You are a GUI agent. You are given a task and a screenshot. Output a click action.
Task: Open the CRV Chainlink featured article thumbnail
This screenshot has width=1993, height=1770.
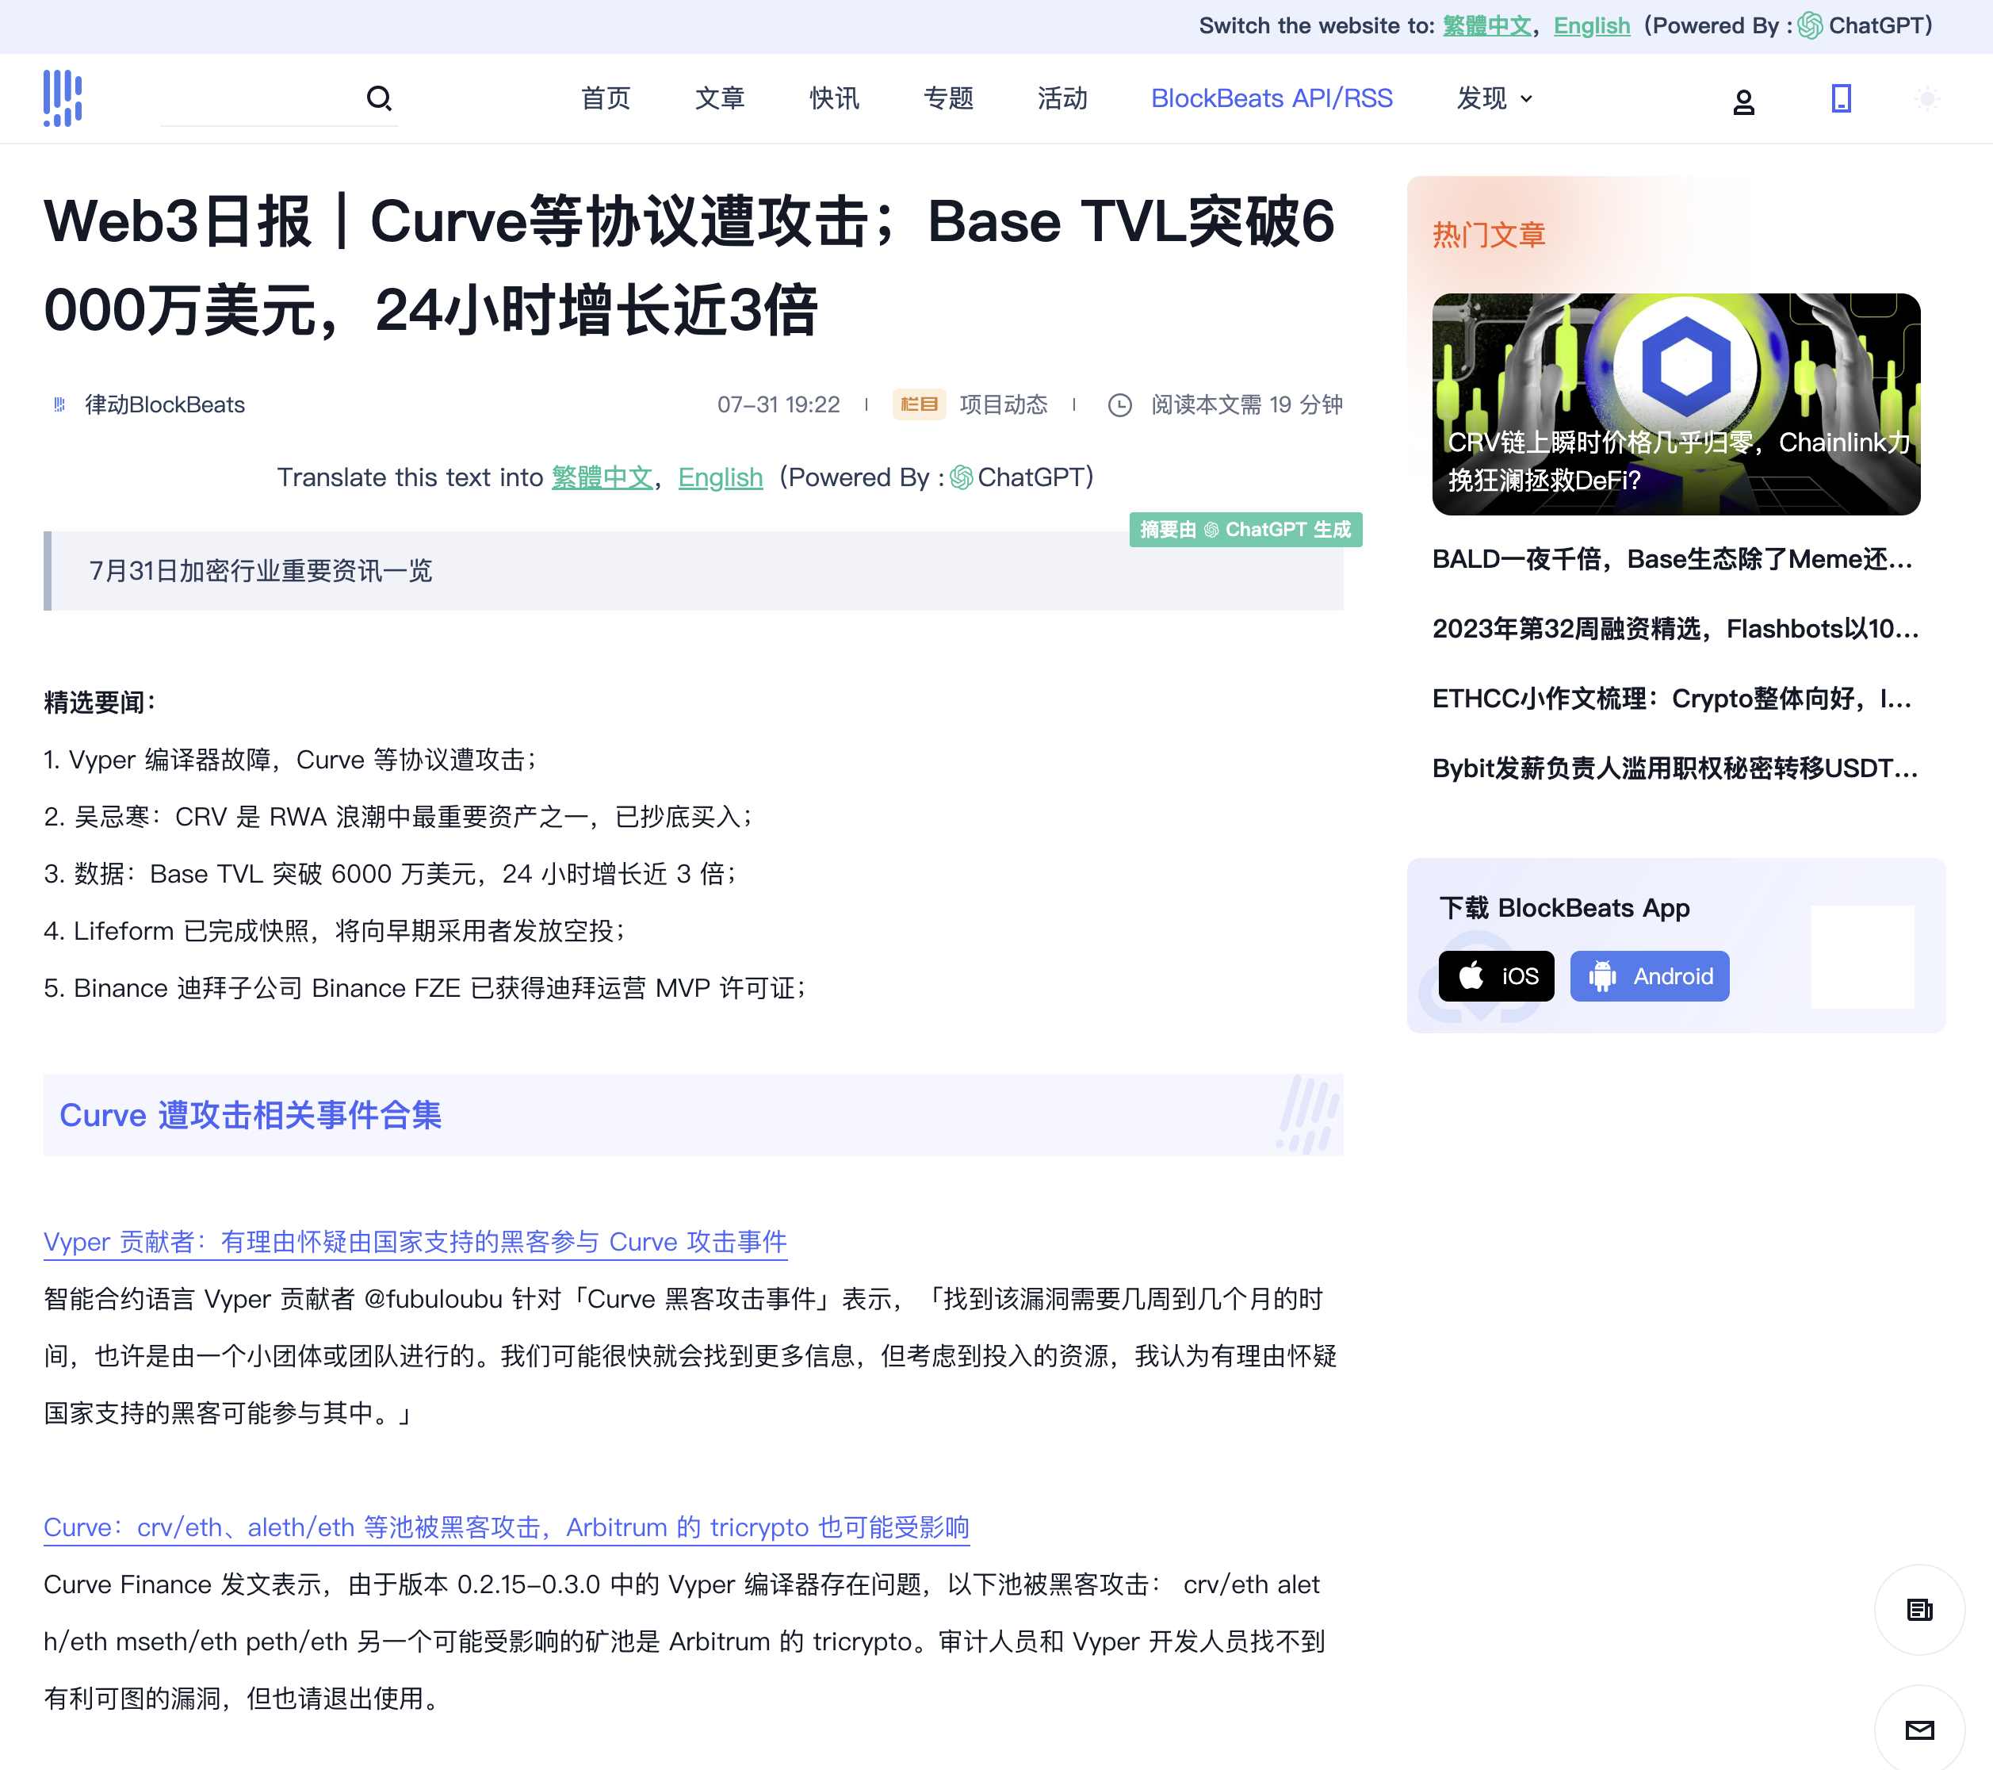pyautogui.click(x=1674, y=404)
